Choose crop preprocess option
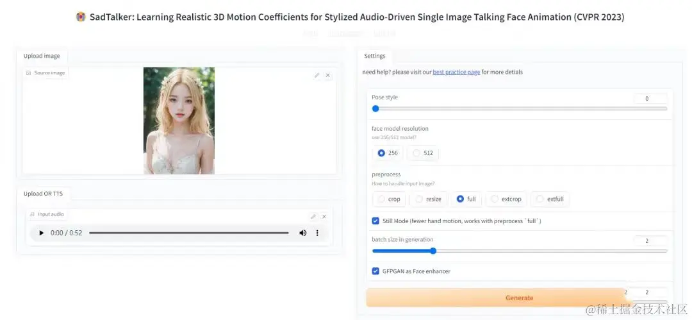Viewport: 692px width, 320px height. pyautogui.click(x=389, y=199)
